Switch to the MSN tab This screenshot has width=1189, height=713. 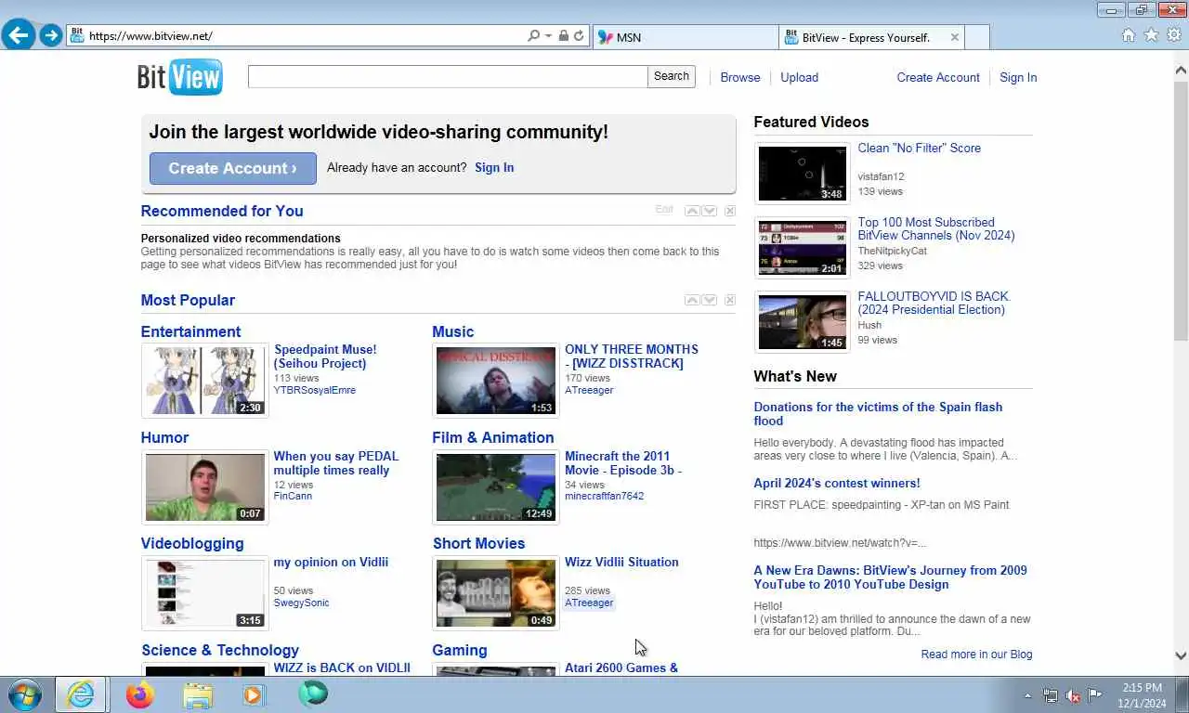[x=685, y=37]
